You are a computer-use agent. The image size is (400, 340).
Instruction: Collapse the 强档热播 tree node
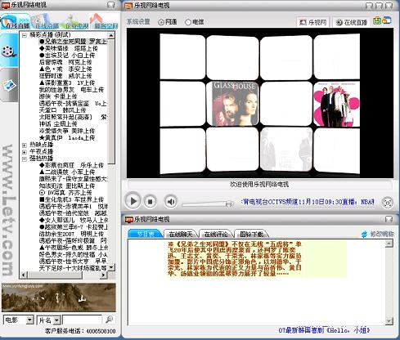25,159
